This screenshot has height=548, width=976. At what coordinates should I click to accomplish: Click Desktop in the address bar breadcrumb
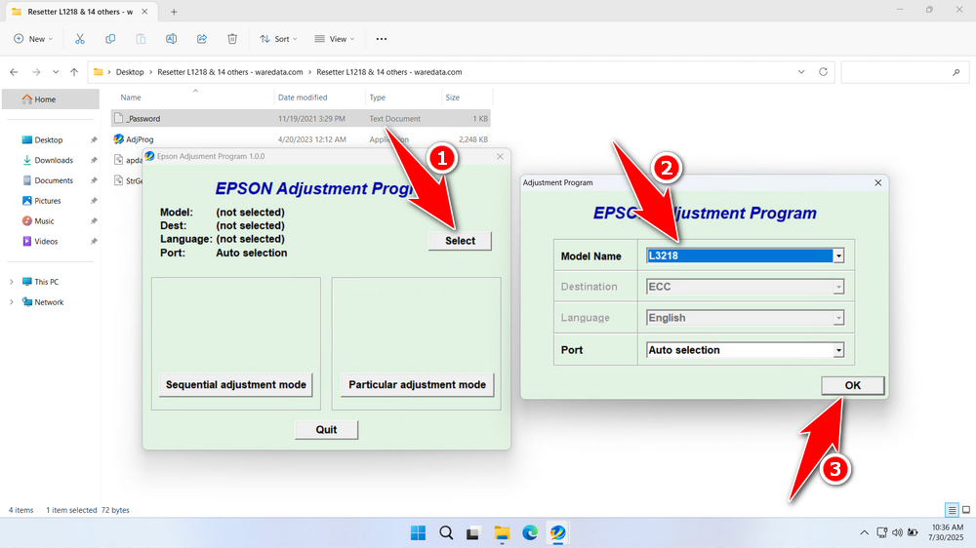point(130,72)
